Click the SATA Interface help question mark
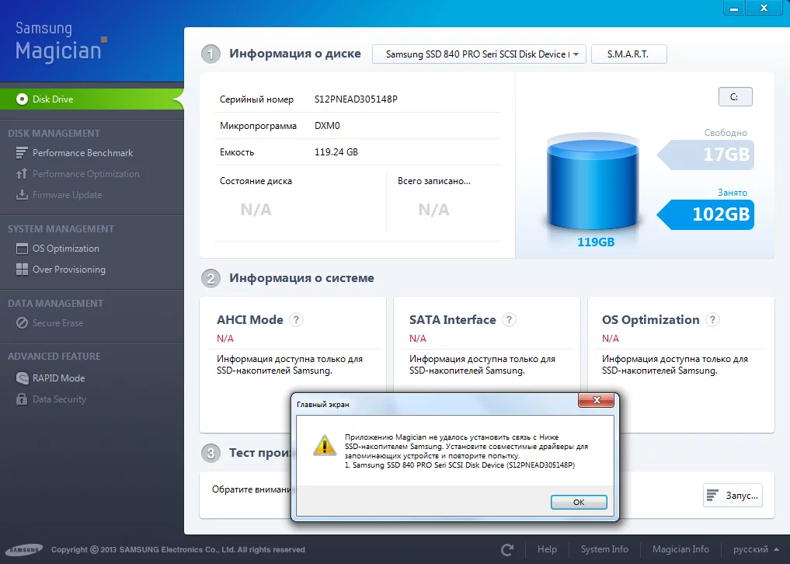This screenshot has height=564, width=790. click(x=509, y=319)
